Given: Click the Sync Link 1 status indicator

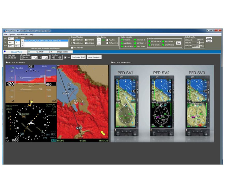Looking at the screenshot, I should click(x=122, y=40).
